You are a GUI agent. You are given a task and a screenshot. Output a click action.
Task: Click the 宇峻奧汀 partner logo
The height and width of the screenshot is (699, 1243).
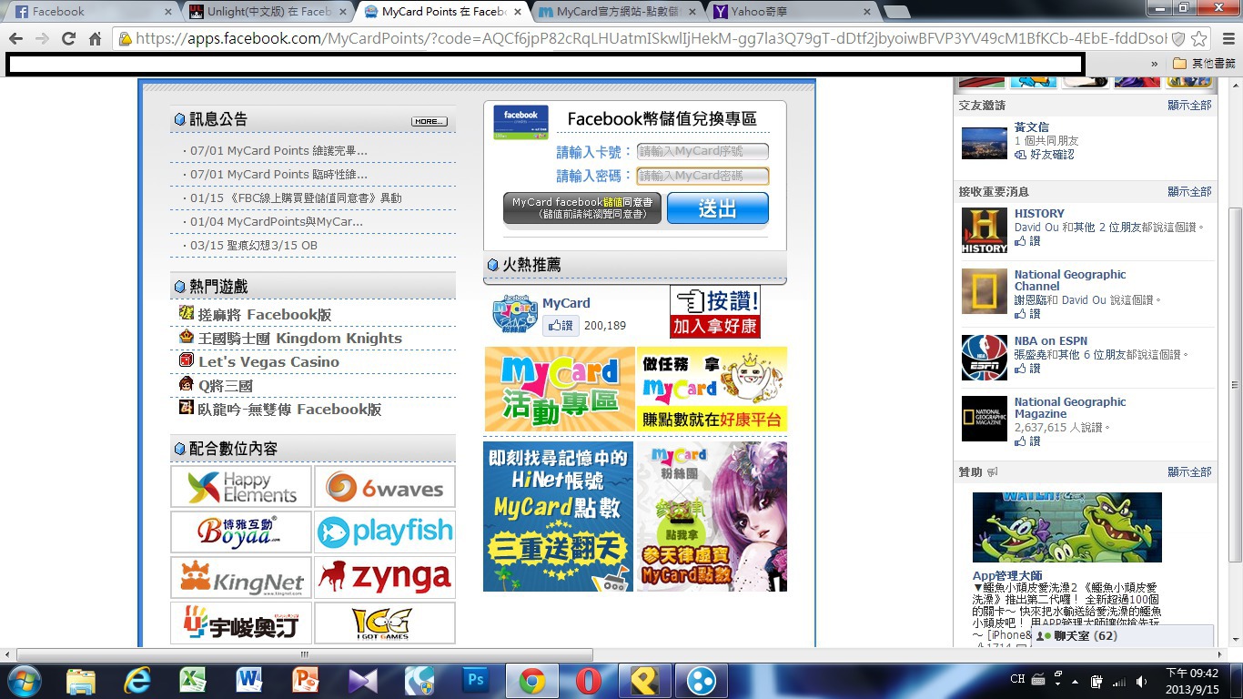coord(241,623)
